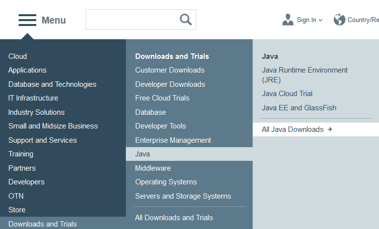Select Cloud in the main menu
The height and width of the screenshot is (229, 379).
(18, 56)
